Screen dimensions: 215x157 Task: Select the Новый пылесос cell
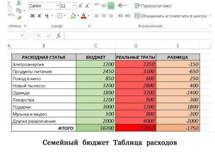(x=44, y=86)
